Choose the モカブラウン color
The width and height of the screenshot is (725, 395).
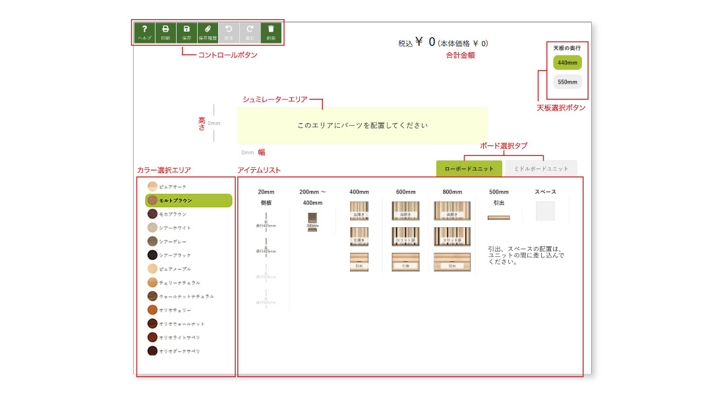coord(153,214)
